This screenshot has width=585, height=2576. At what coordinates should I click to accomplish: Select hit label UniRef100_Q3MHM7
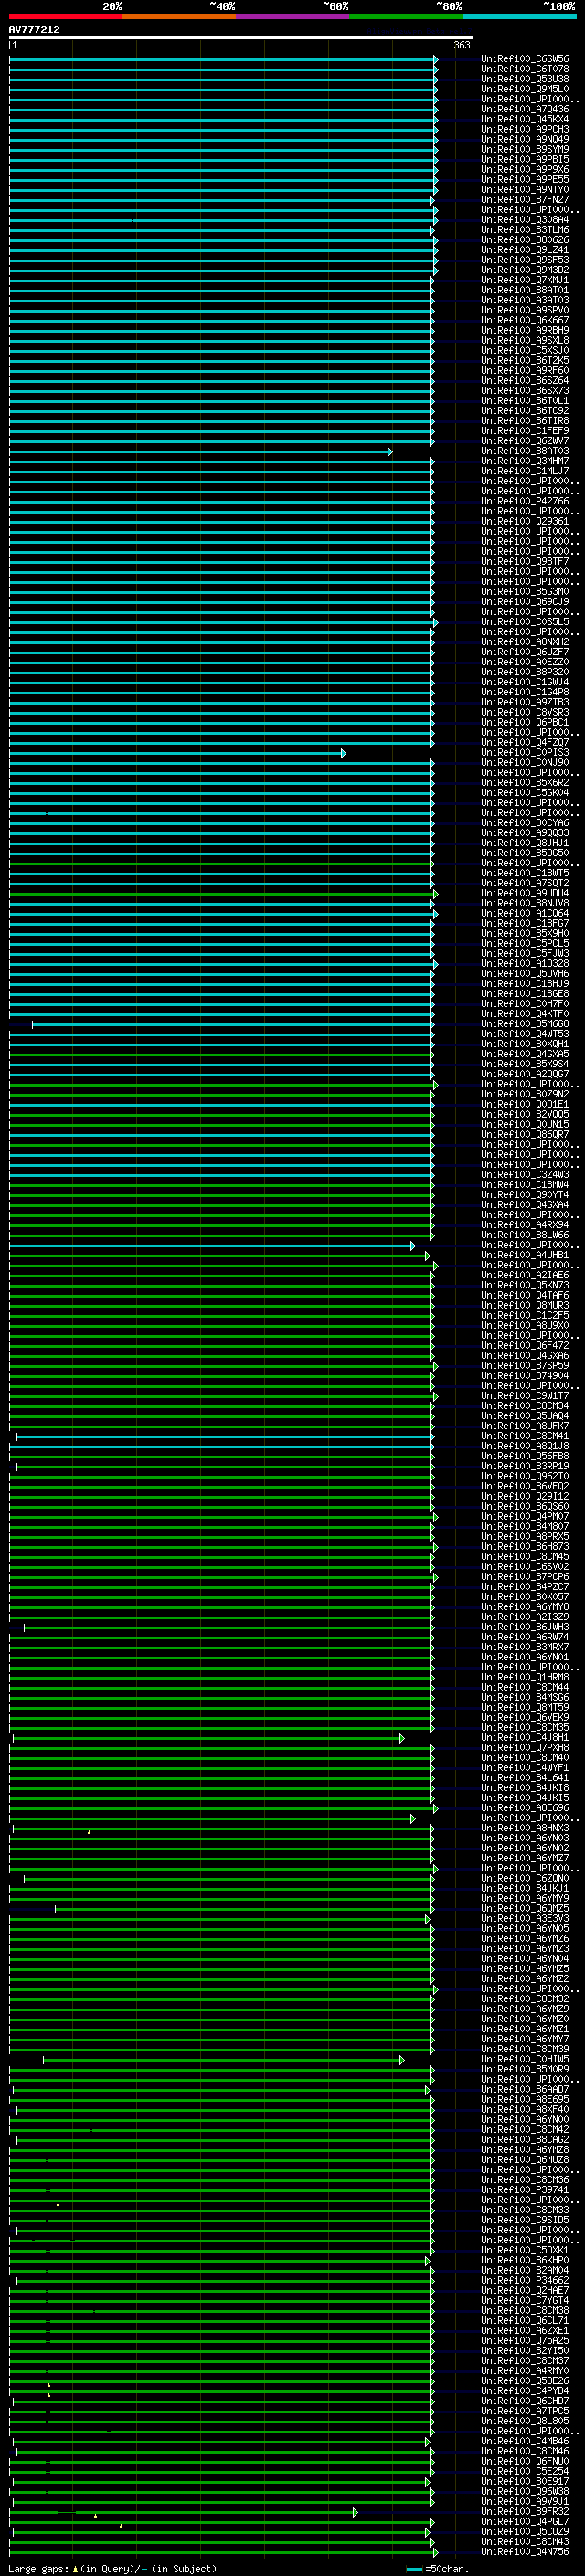click(525, 461)
